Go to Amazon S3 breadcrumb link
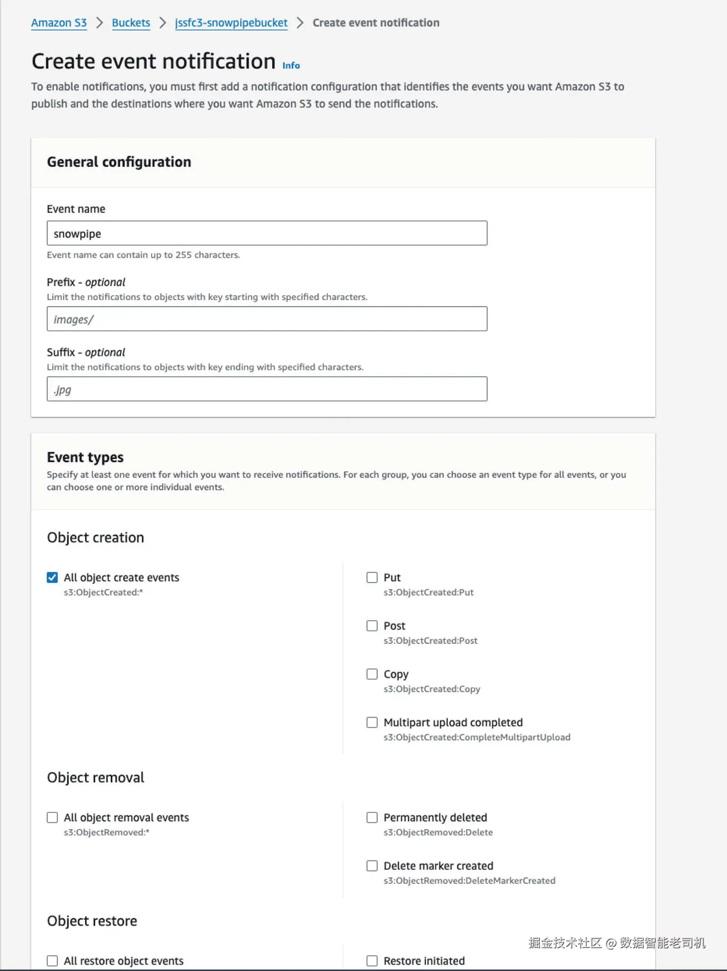Screen dimensions: 727x971 59,23
